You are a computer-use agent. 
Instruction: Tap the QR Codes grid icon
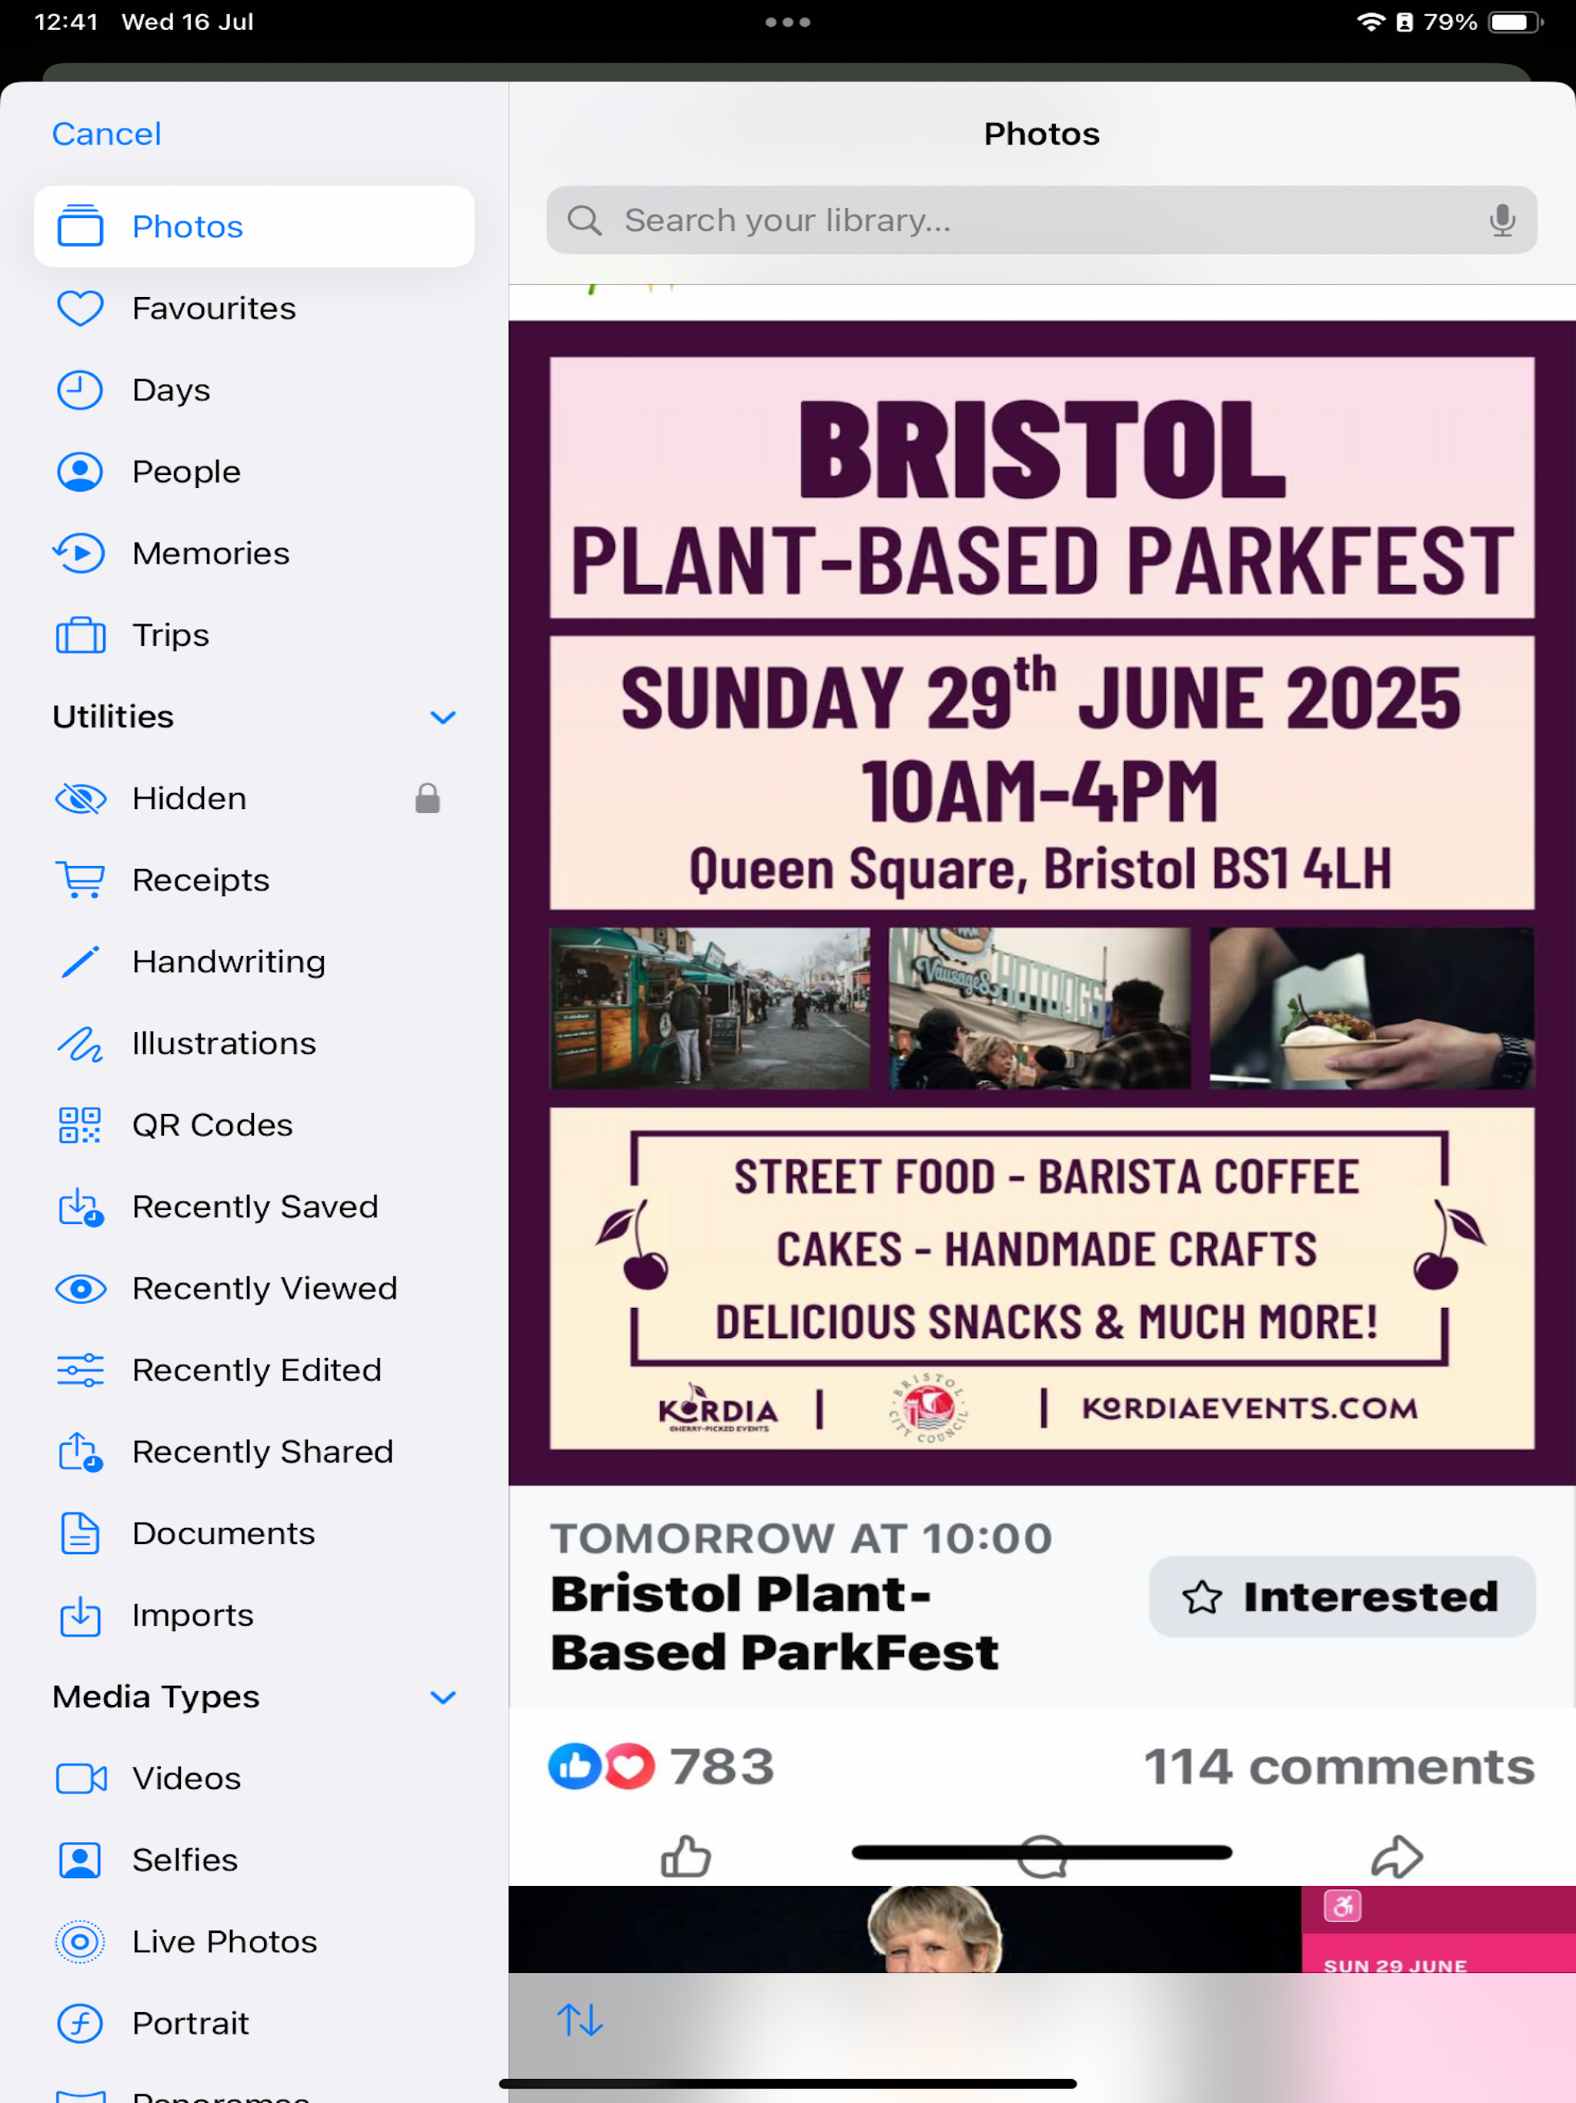click(x=80, y=1125)
